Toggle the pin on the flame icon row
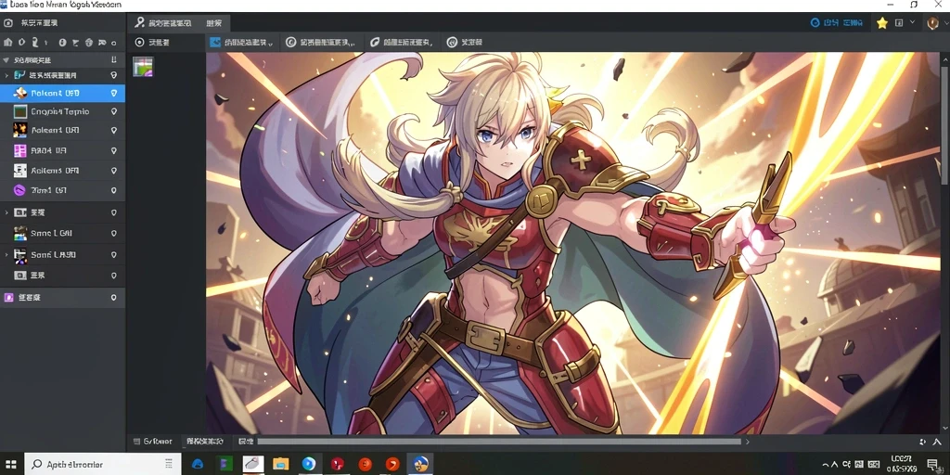 [x=113, y=130]
